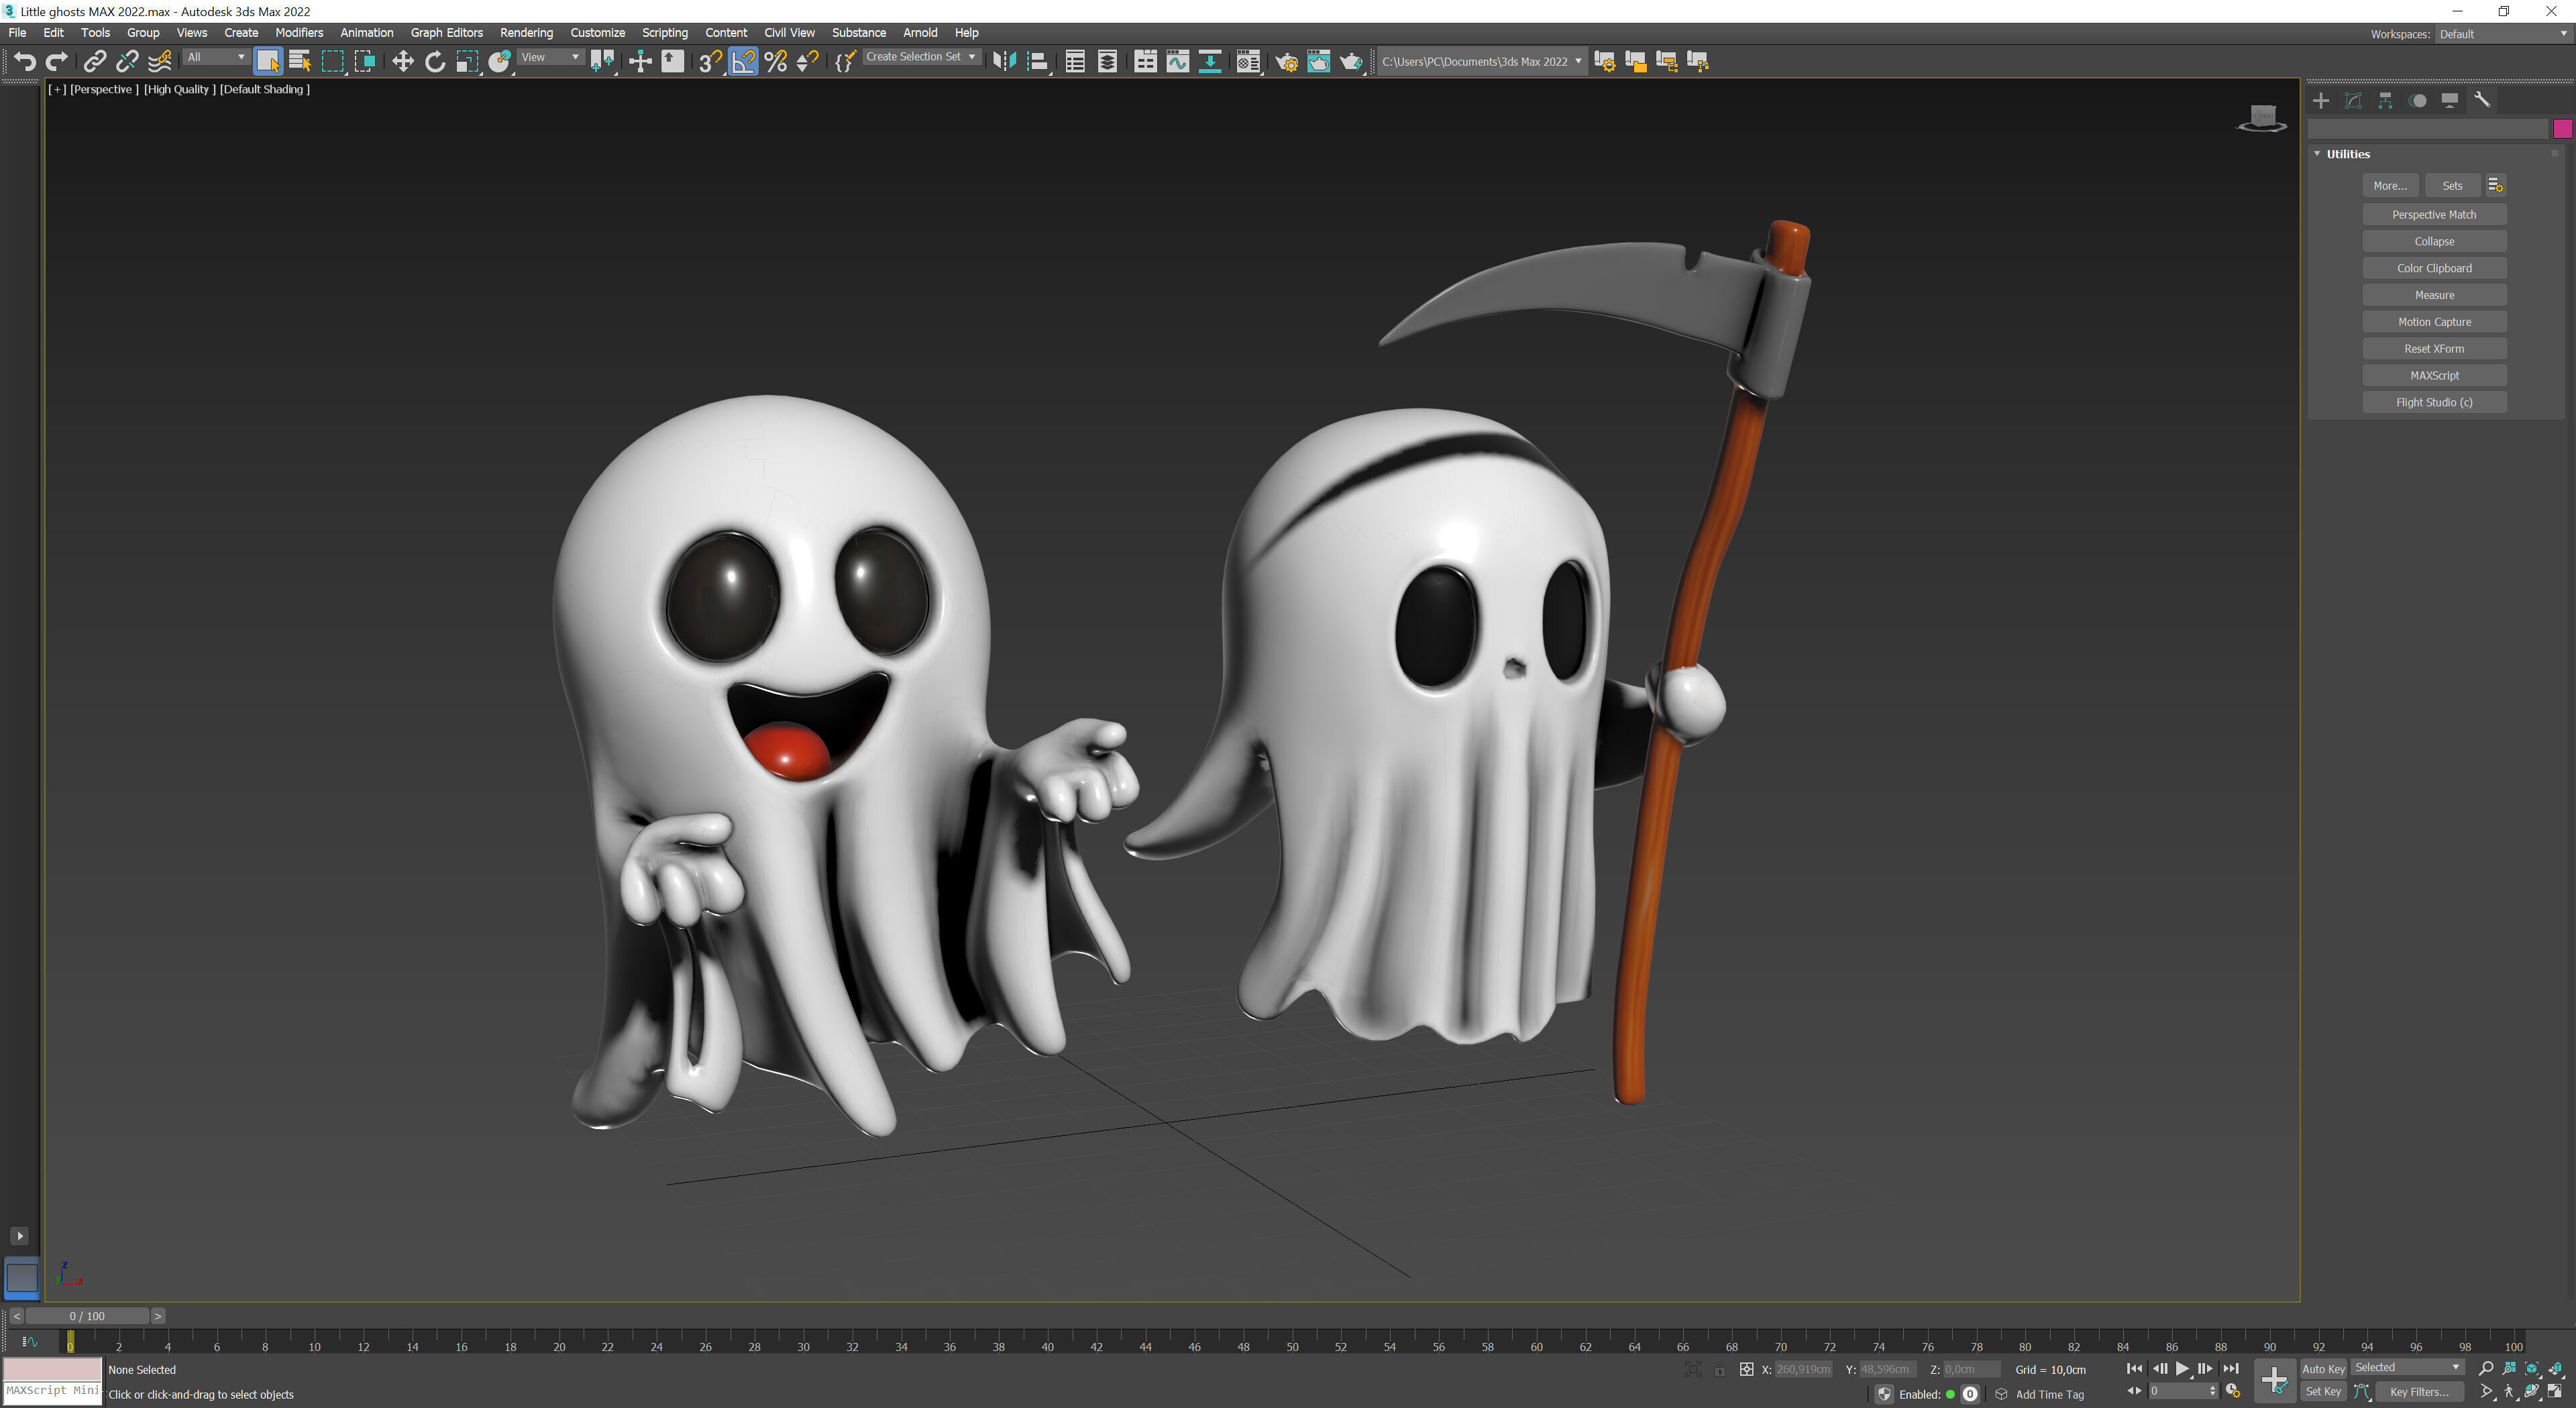Click the Rectangular Selection Region icon
Viewport: 2576px width, 1408px height.
point(333,62)
